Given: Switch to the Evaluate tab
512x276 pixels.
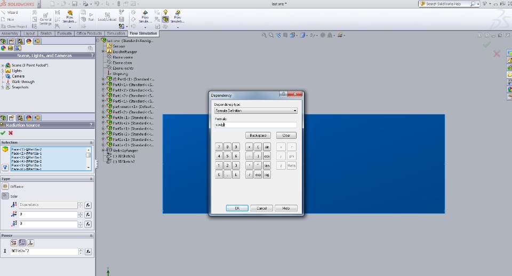Looking at the screenshot, I should point(65,34).
